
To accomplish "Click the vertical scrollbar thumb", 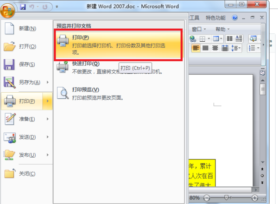I will tap(263, 89).
